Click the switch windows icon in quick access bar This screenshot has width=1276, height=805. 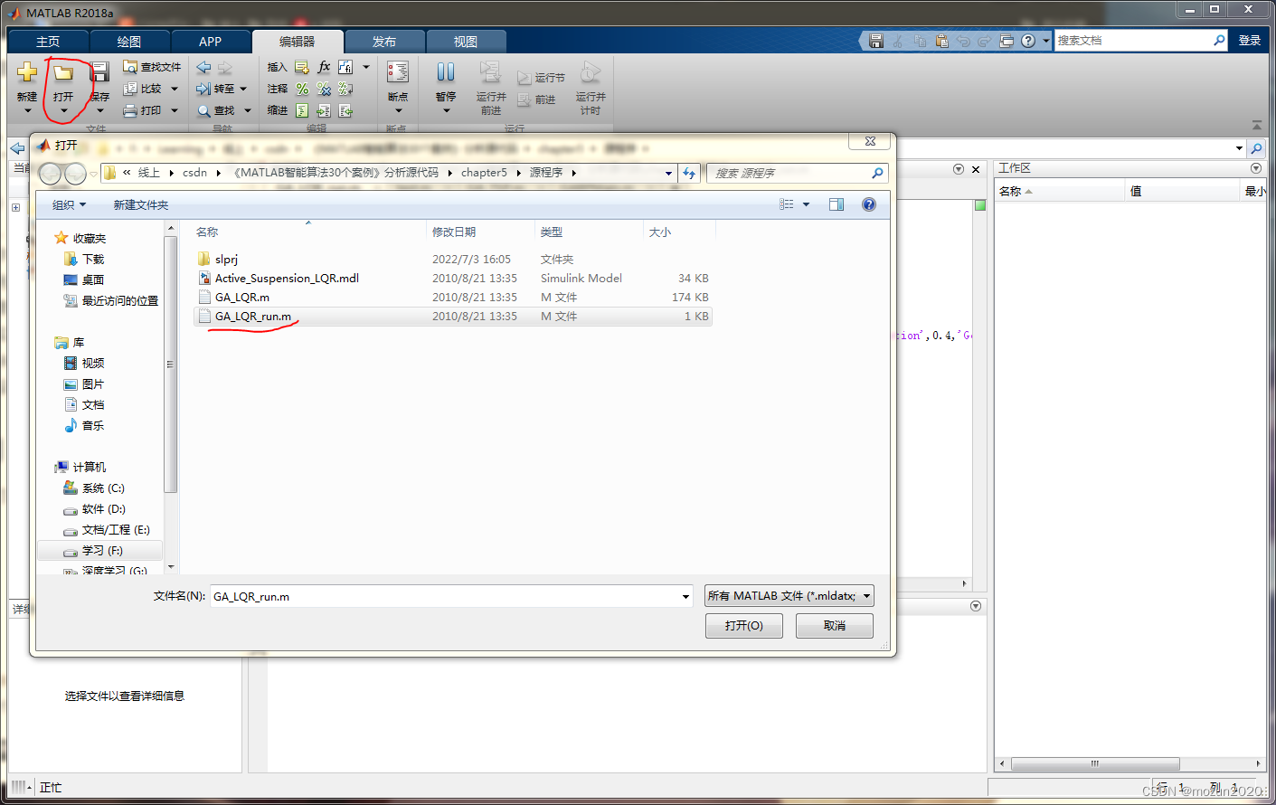pyautogui.click(x=1007, y=41)
